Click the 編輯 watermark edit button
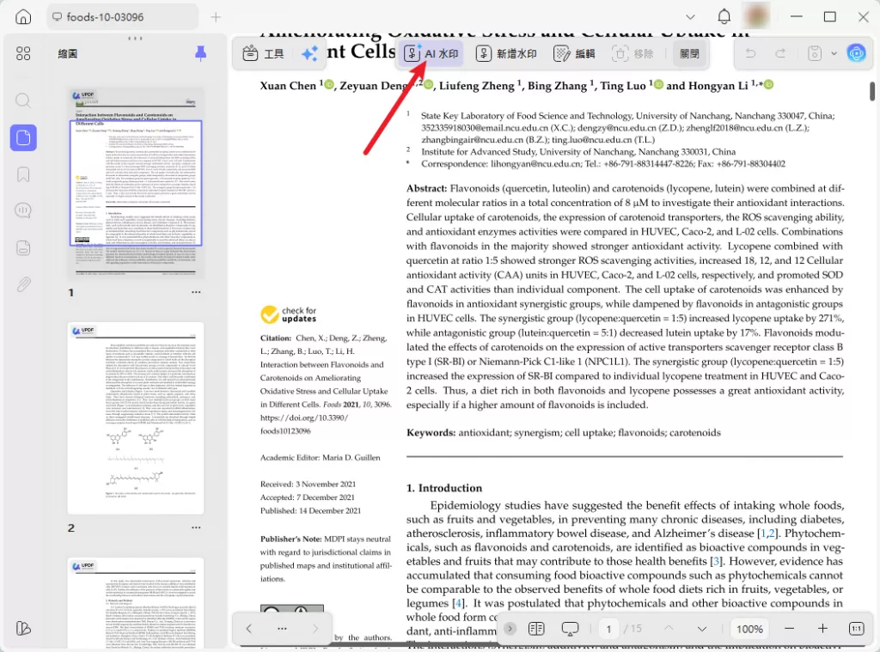Image resolution: width=880 pixels, height=652 pixels. (x=574, y=54)
